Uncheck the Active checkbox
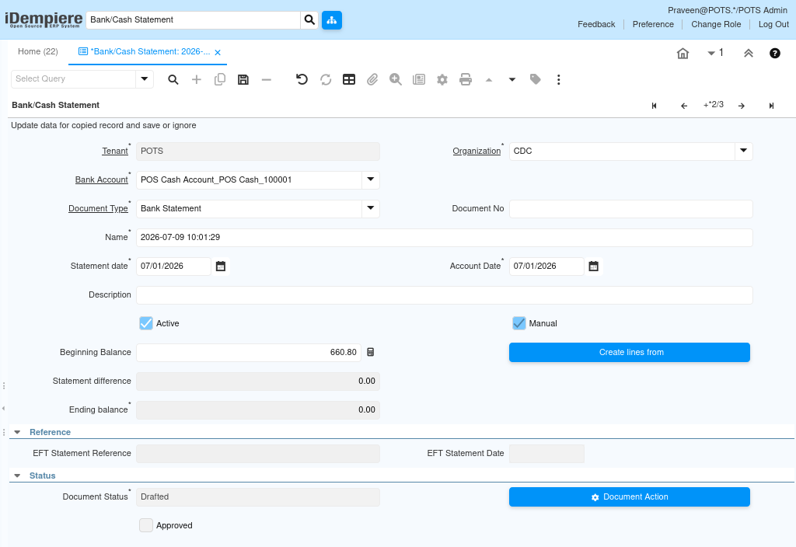Image resolution: width=796 pixels, height=547 pixels. [x=146, y=324]
